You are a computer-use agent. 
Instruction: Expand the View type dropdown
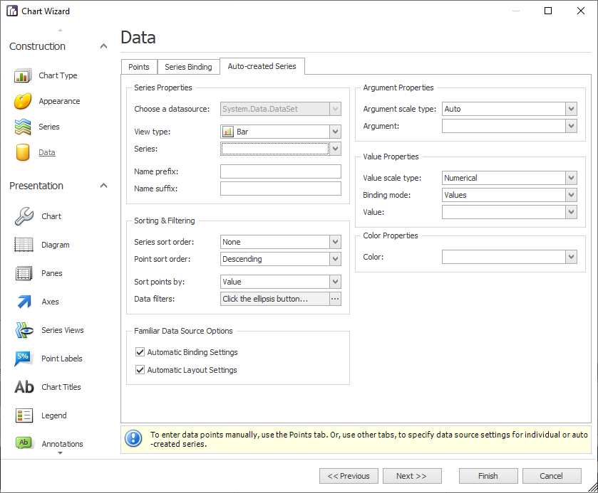[x=335, y=132]
